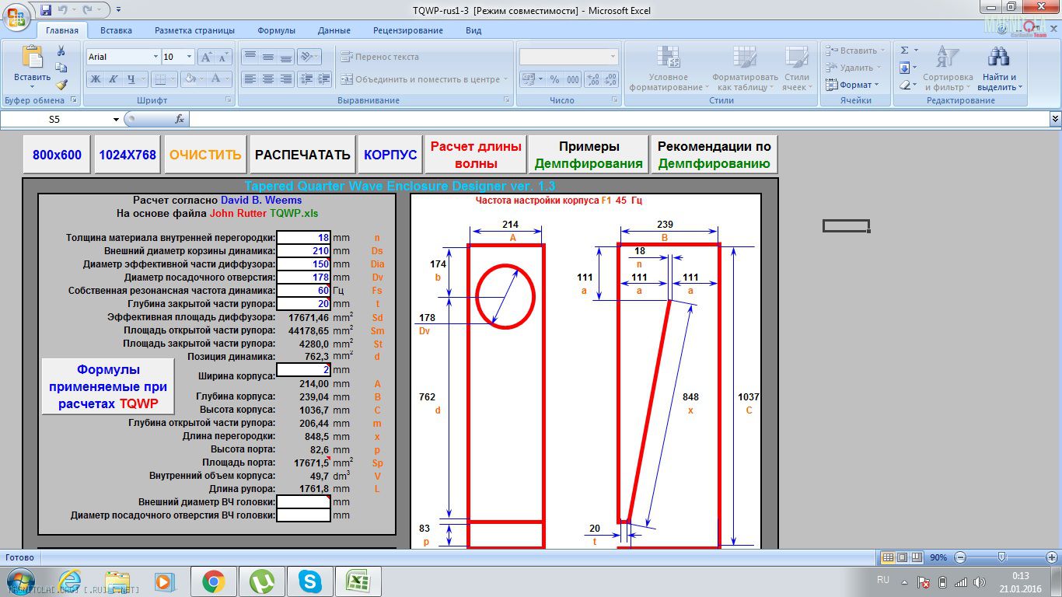Open Skype from the taskbar

coord(309,581)
